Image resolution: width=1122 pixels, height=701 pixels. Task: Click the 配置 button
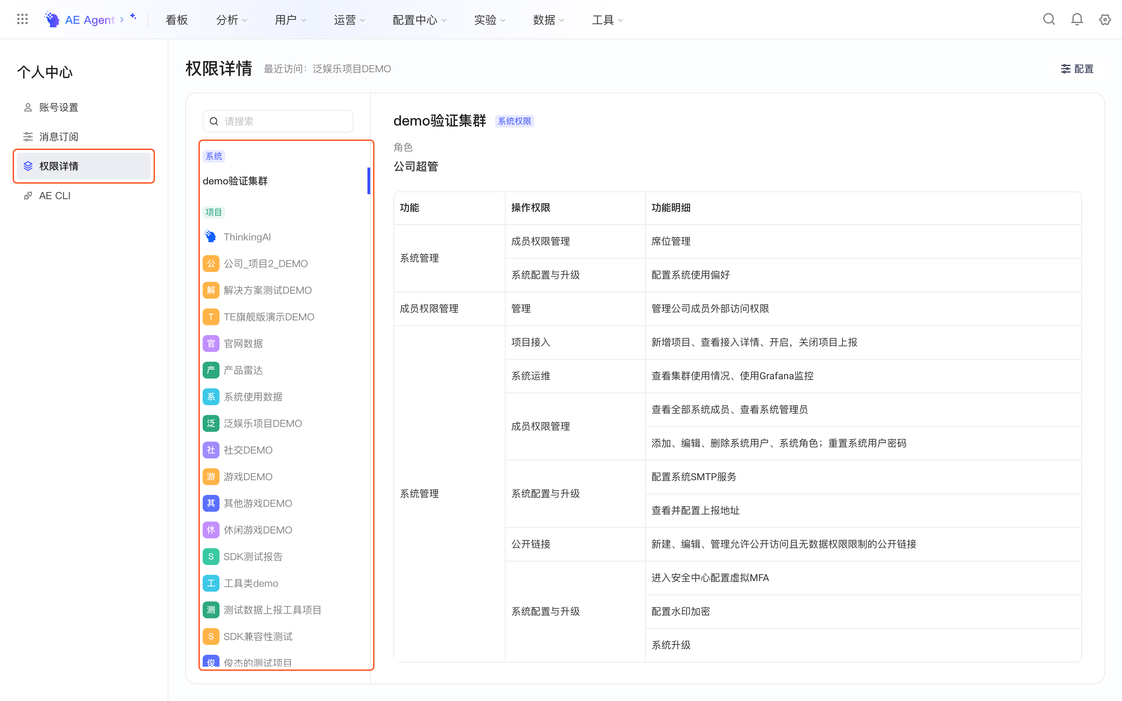point(1077,69)
